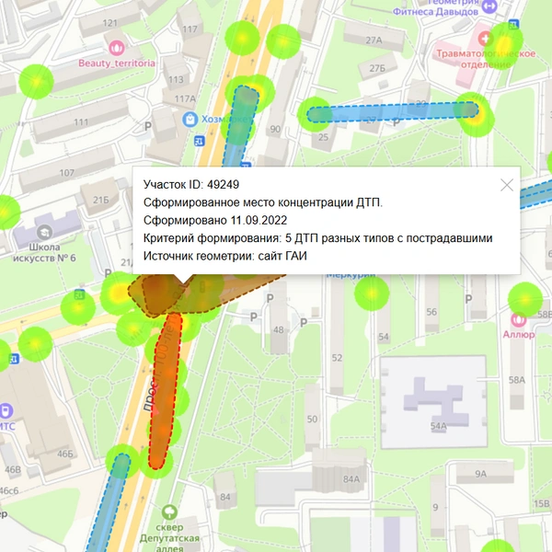The width and height of the screenshot is (552, 552).
Task: Click the green heat spot above building 54
Action: click(372, 293)
